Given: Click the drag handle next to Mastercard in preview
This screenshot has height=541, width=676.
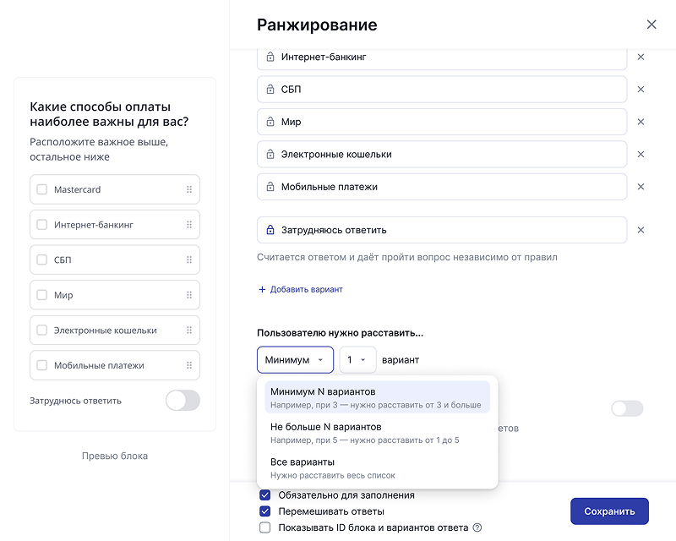Looking at the screenshot, I should (x=191, y=189).
